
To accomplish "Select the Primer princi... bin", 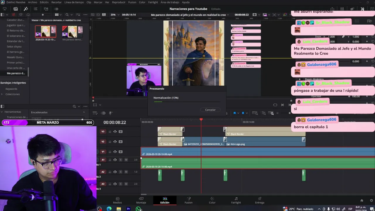I will tap(16, 62).
